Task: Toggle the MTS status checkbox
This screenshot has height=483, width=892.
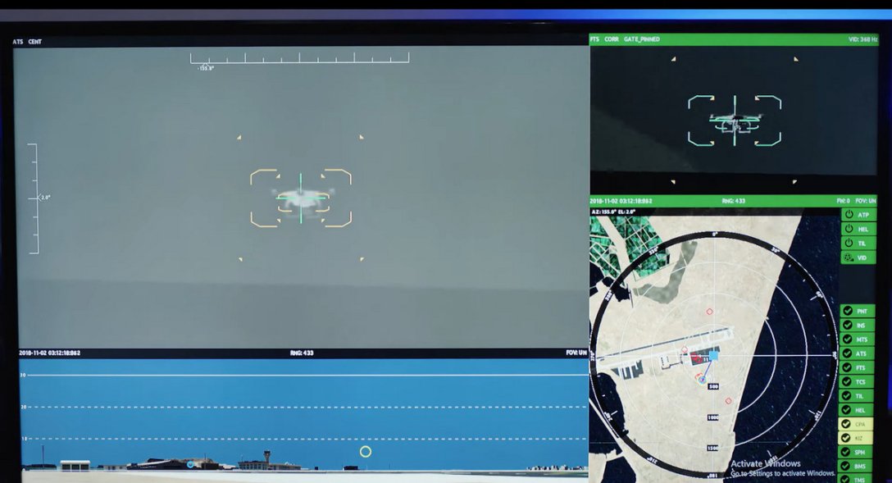Action: coord(848,339)
